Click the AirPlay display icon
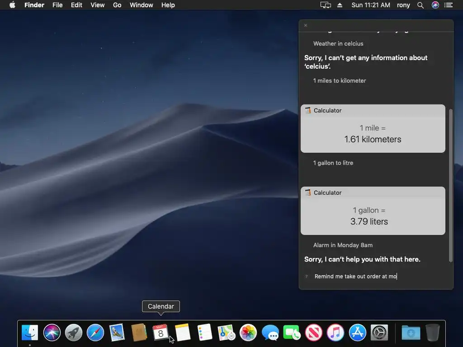The width and height of the screenshot is (463, 347). tap(326, 5)
